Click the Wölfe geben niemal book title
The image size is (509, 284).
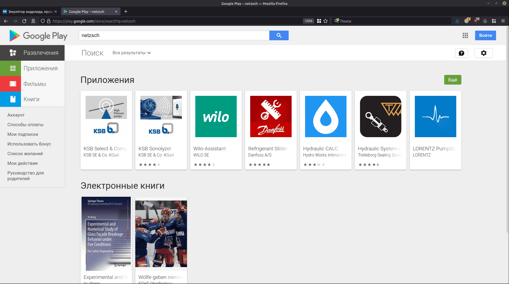161,277
